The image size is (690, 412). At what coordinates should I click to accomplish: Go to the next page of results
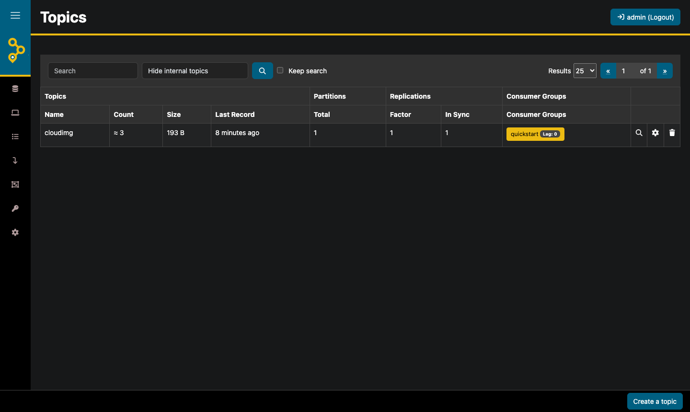[665, 71]
